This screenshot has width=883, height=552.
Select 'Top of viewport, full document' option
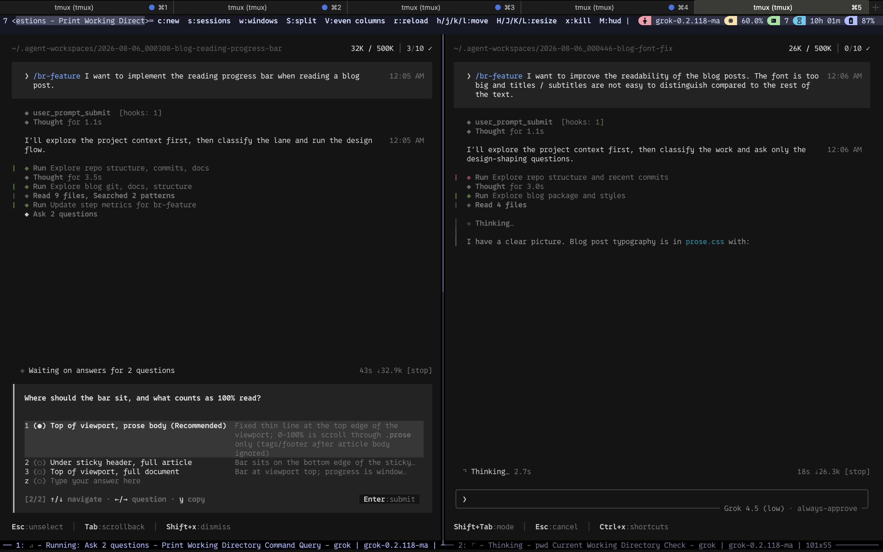pyautogui.click(x=224, y=472)
